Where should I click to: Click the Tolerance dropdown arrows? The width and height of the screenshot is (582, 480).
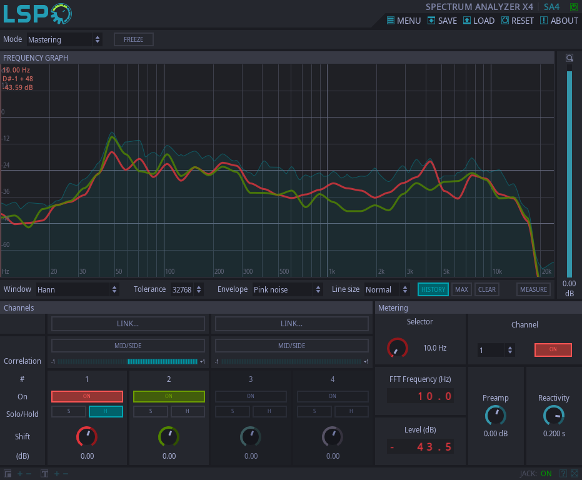(199, 289)
